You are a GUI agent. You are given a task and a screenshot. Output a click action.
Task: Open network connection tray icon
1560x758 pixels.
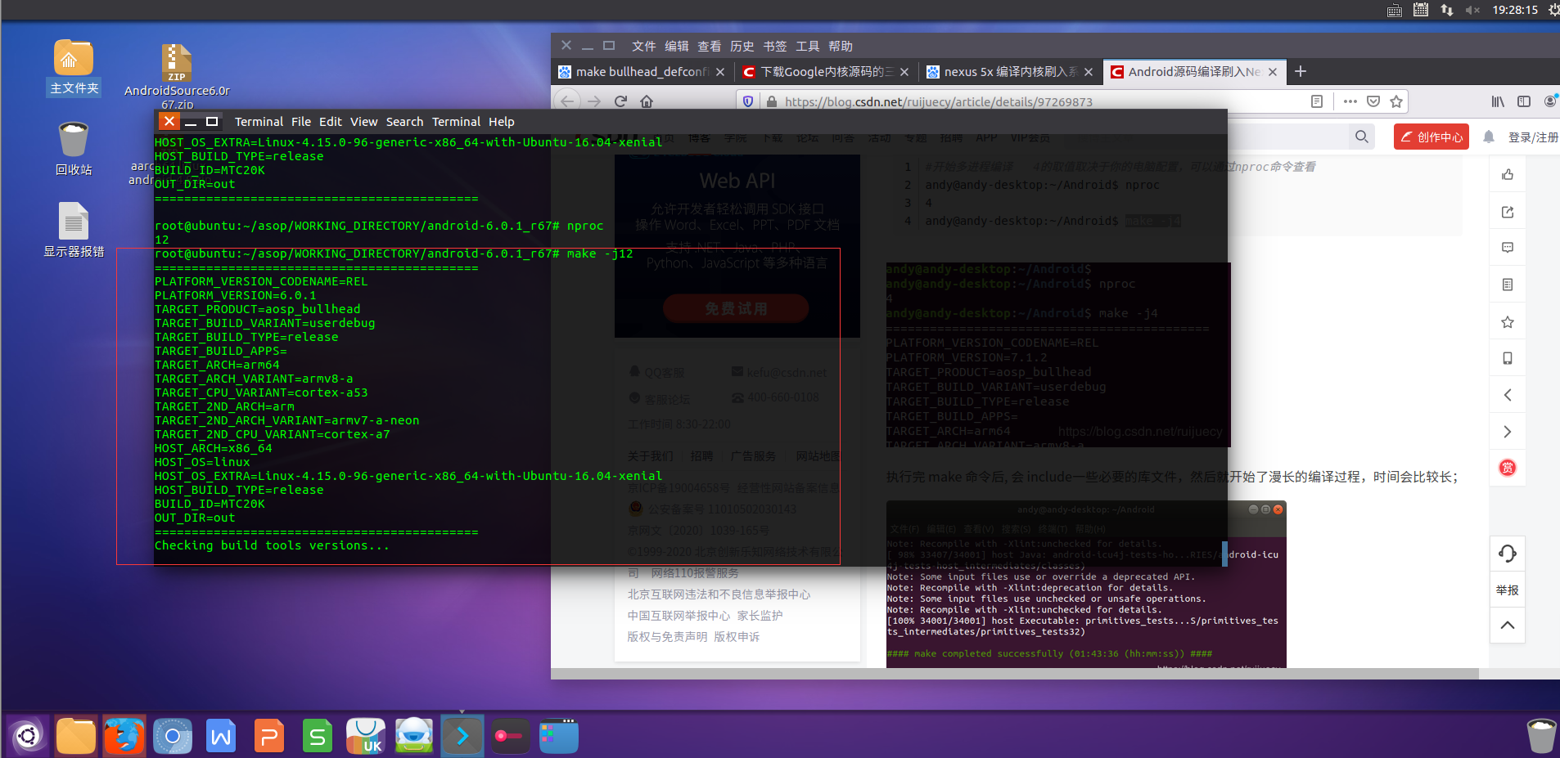coord(1446,10)
